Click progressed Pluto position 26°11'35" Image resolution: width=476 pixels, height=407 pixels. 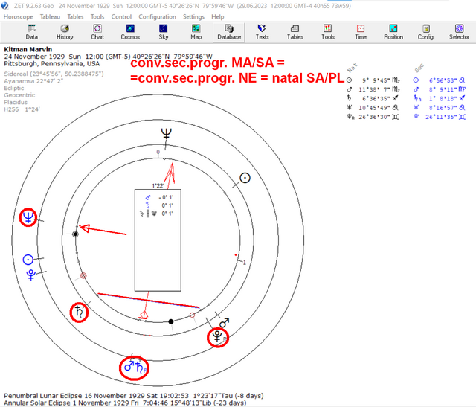pyautogui.click(x=440, y=117)
